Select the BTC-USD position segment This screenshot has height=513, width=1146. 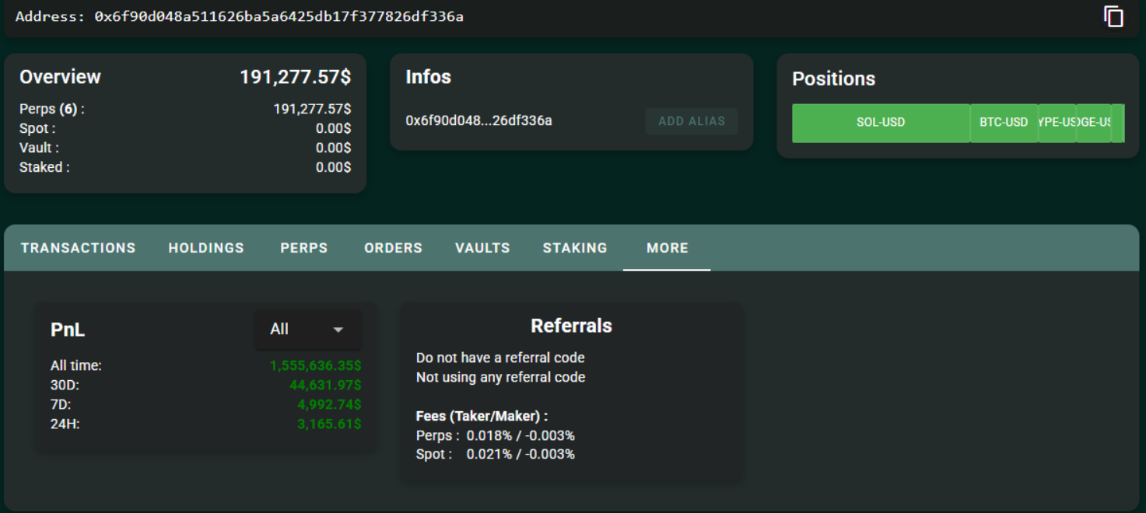1004,123
